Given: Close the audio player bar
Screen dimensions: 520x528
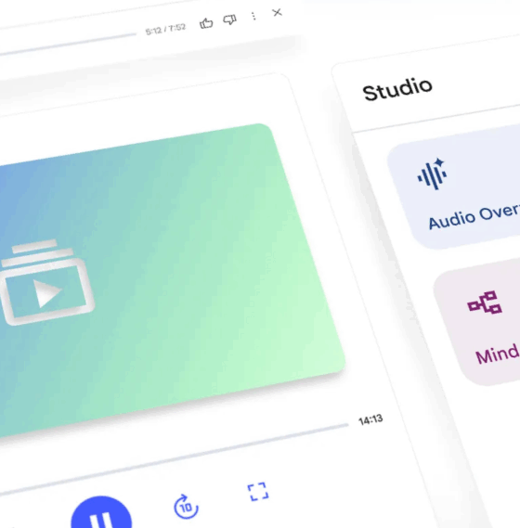Looking at the screenshot, I should pyautogui.click(x=277, y=12).
